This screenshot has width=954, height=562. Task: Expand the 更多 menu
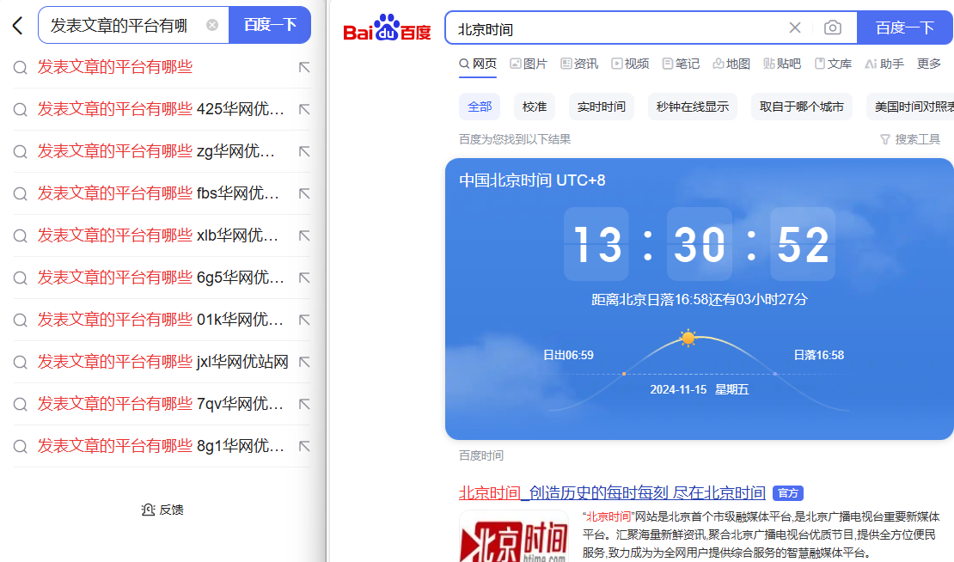click(x=928, y=64)
